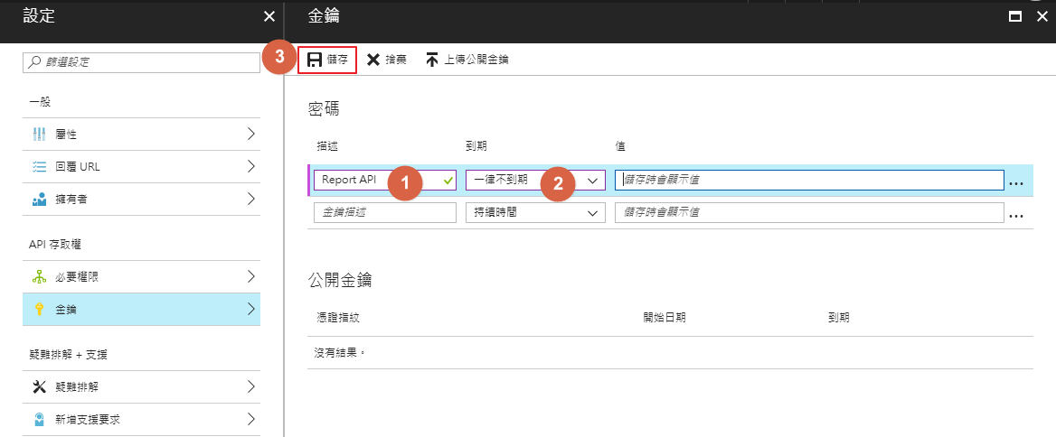
Task: Click the 儲存 save disk icon
Action: [315, 60]
